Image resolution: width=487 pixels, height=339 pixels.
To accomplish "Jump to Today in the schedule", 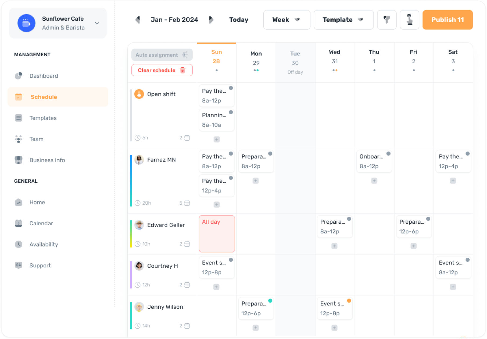I will tap(239, 20).
